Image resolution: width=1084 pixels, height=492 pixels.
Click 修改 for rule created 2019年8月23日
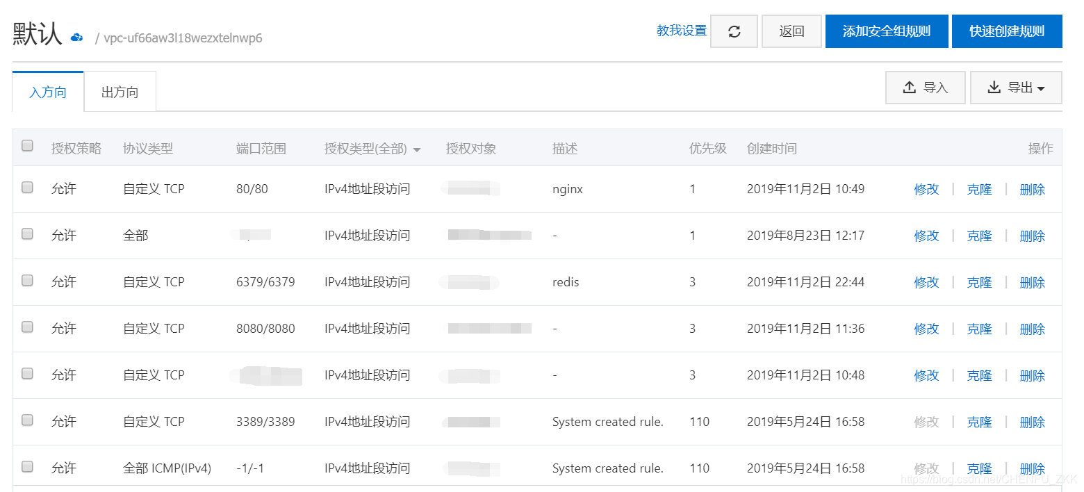[x=926, y=236]
